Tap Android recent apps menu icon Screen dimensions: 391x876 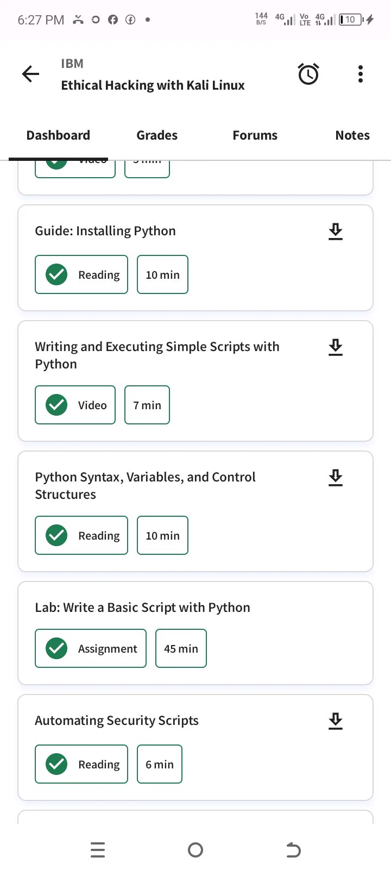coord(98,850)
